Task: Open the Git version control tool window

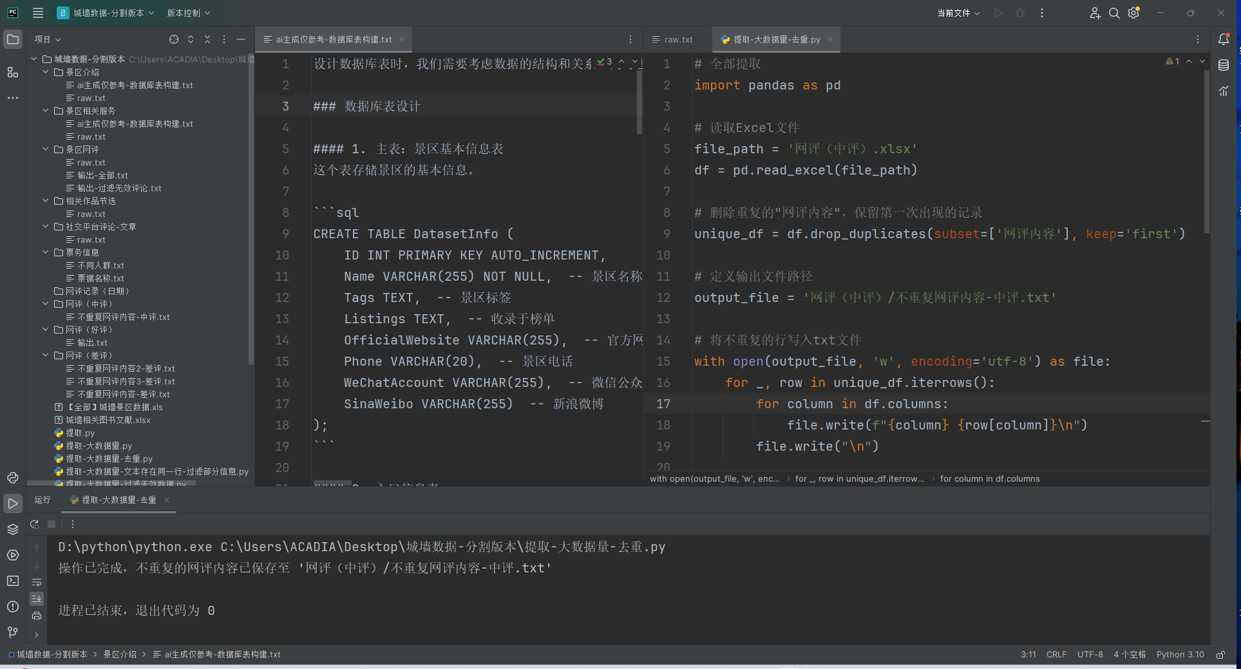Action: pyautogui.click(x=13, y=632)
